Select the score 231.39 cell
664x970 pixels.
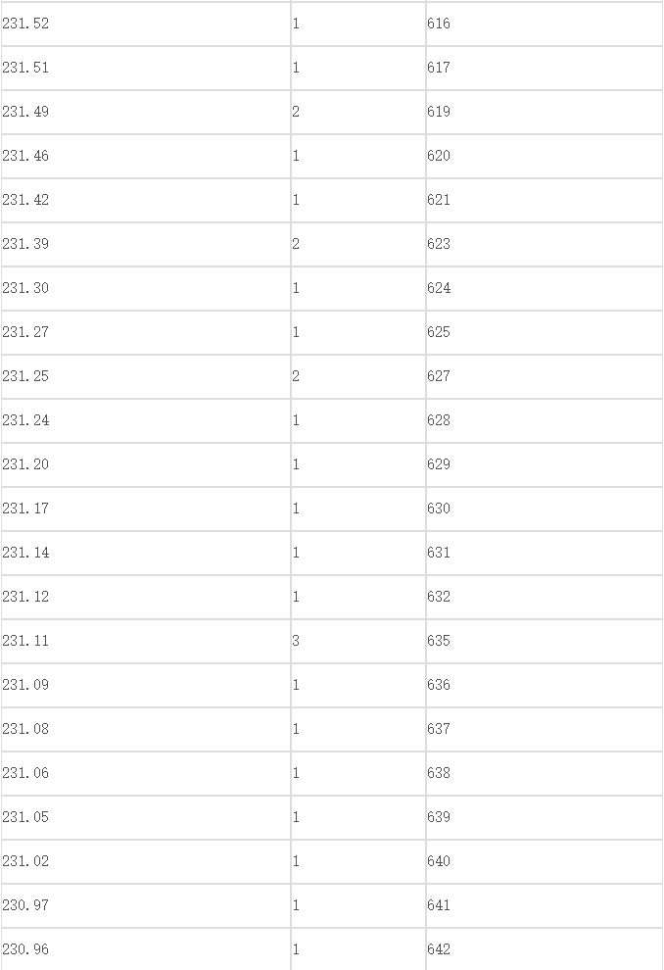pyautogui.click(x=146, y=244)
